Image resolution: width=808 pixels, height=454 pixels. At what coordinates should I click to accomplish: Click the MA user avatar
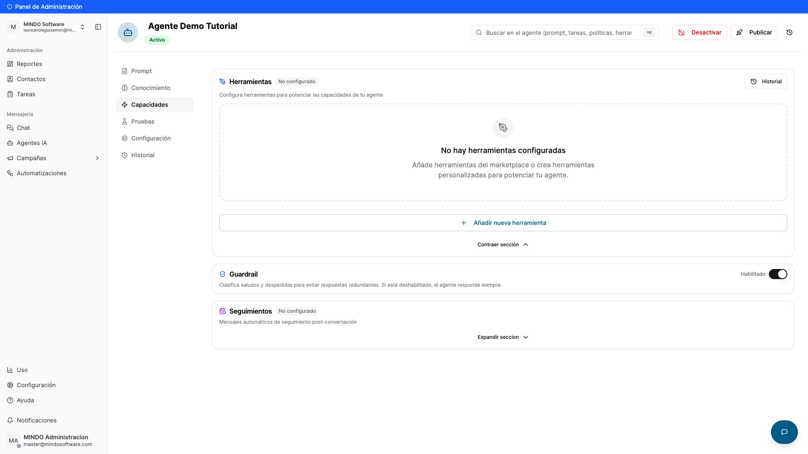click(x=13, y=441)
